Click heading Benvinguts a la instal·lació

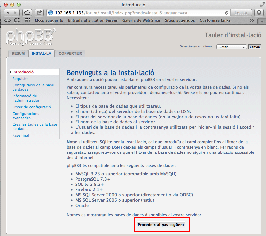[111, 73]
